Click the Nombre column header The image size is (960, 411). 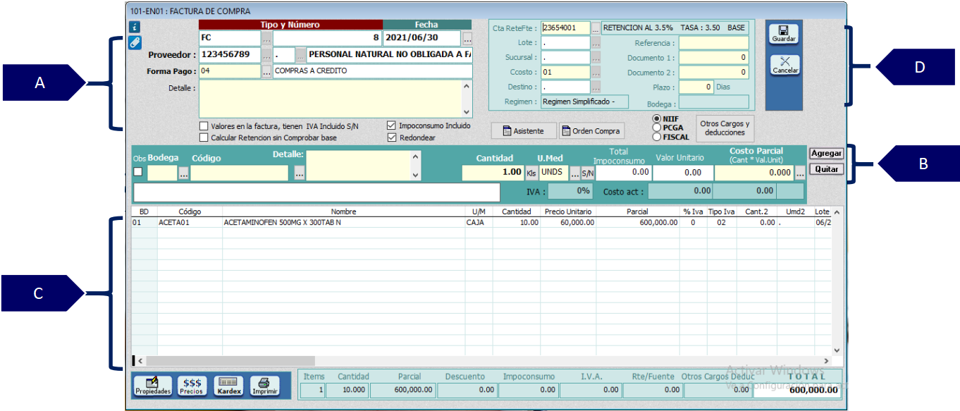[x=344, y=211]
